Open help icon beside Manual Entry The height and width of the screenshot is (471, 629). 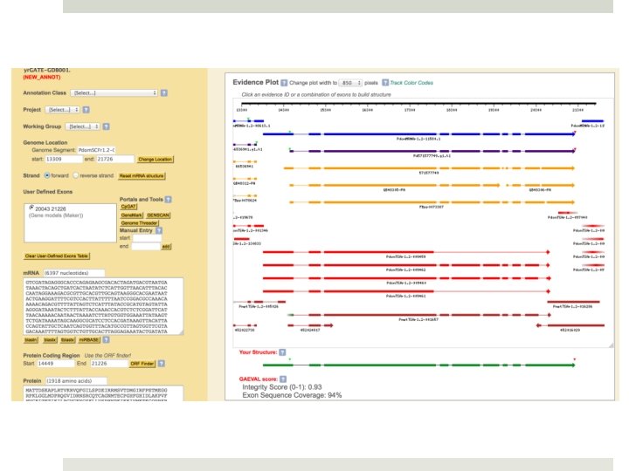159,230
